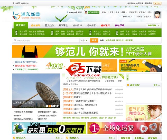Click orange arrow icon beside 爱花之人 heading
The image size is (167, 140).
[14, 138]
